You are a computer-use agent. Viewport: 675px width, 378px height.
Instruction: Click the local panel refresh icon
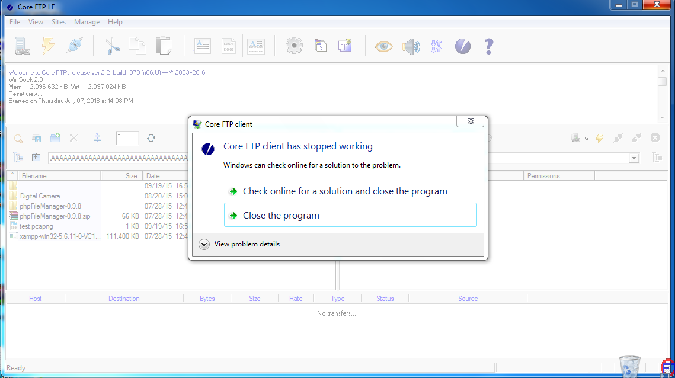pos(151,138)
